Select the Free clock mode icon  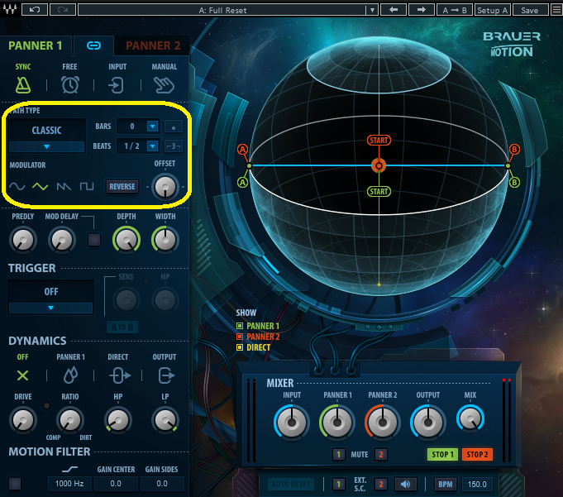click(x=70, y=84)
